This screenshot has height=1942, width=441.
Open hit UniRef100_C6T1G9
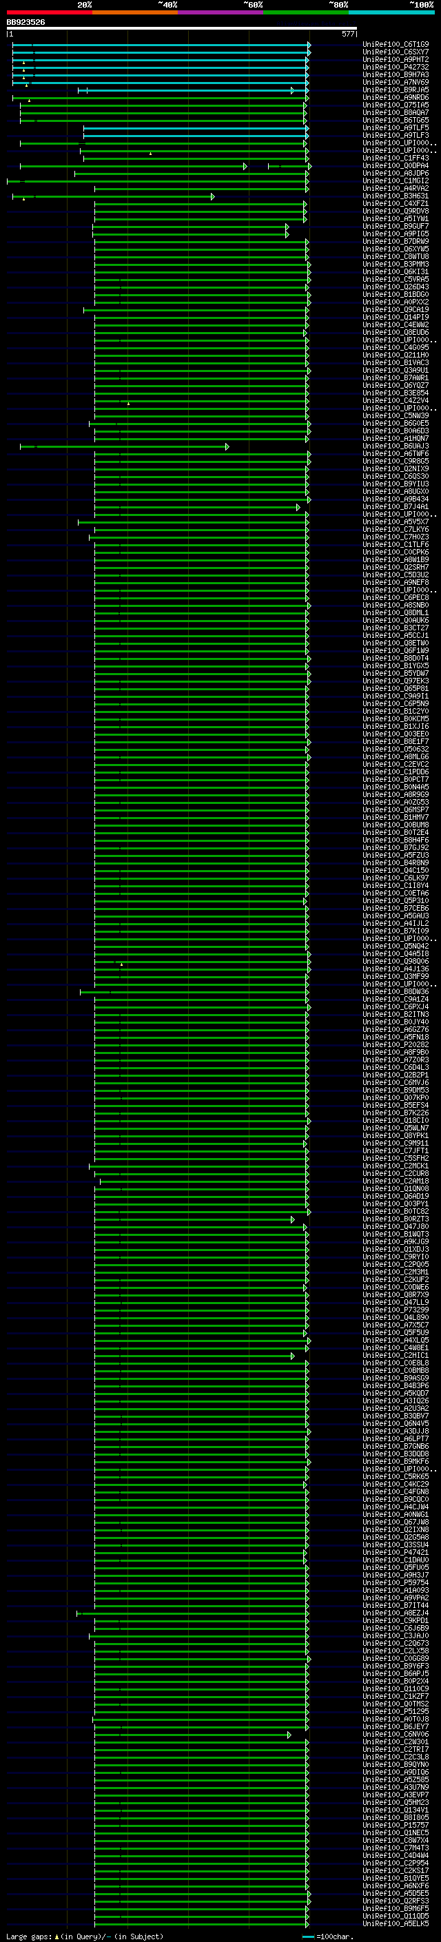[x=396, y=45]
